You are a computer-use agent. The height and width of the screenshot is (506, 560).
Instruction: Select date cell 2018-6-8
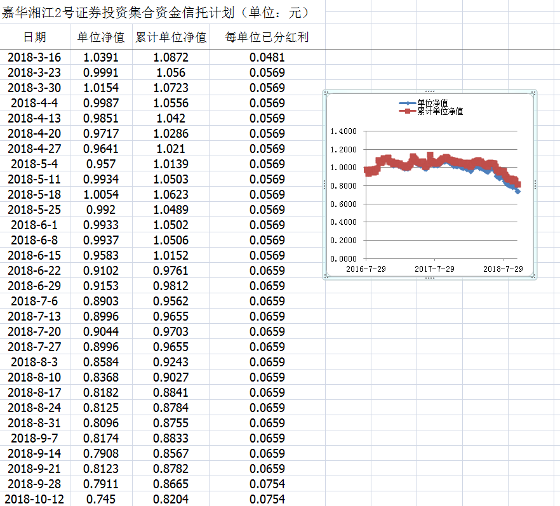35,240
